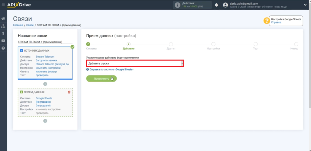Click the Главная breadcrumb link
Viewport: 311px width, 151px height.
point(18,25)
